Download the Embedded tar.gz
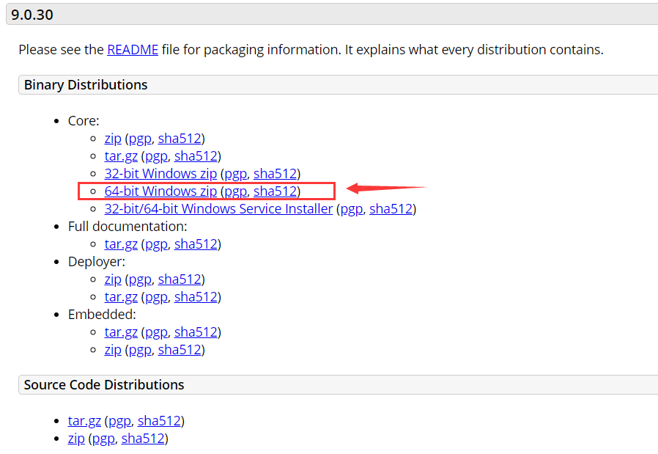Image resolution: width=658 pixels, height=454 pixels. pyautogui.click(x=121, y=333)
